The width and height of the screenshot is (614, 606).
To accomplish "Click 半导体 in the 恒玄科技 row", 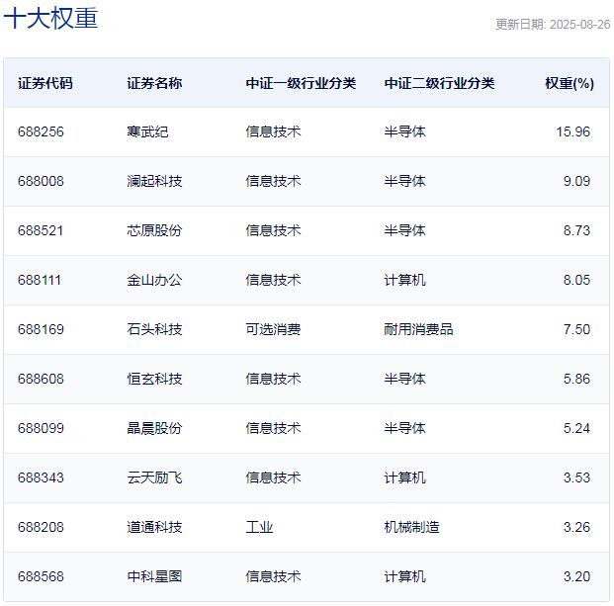I will coord(405,379).
